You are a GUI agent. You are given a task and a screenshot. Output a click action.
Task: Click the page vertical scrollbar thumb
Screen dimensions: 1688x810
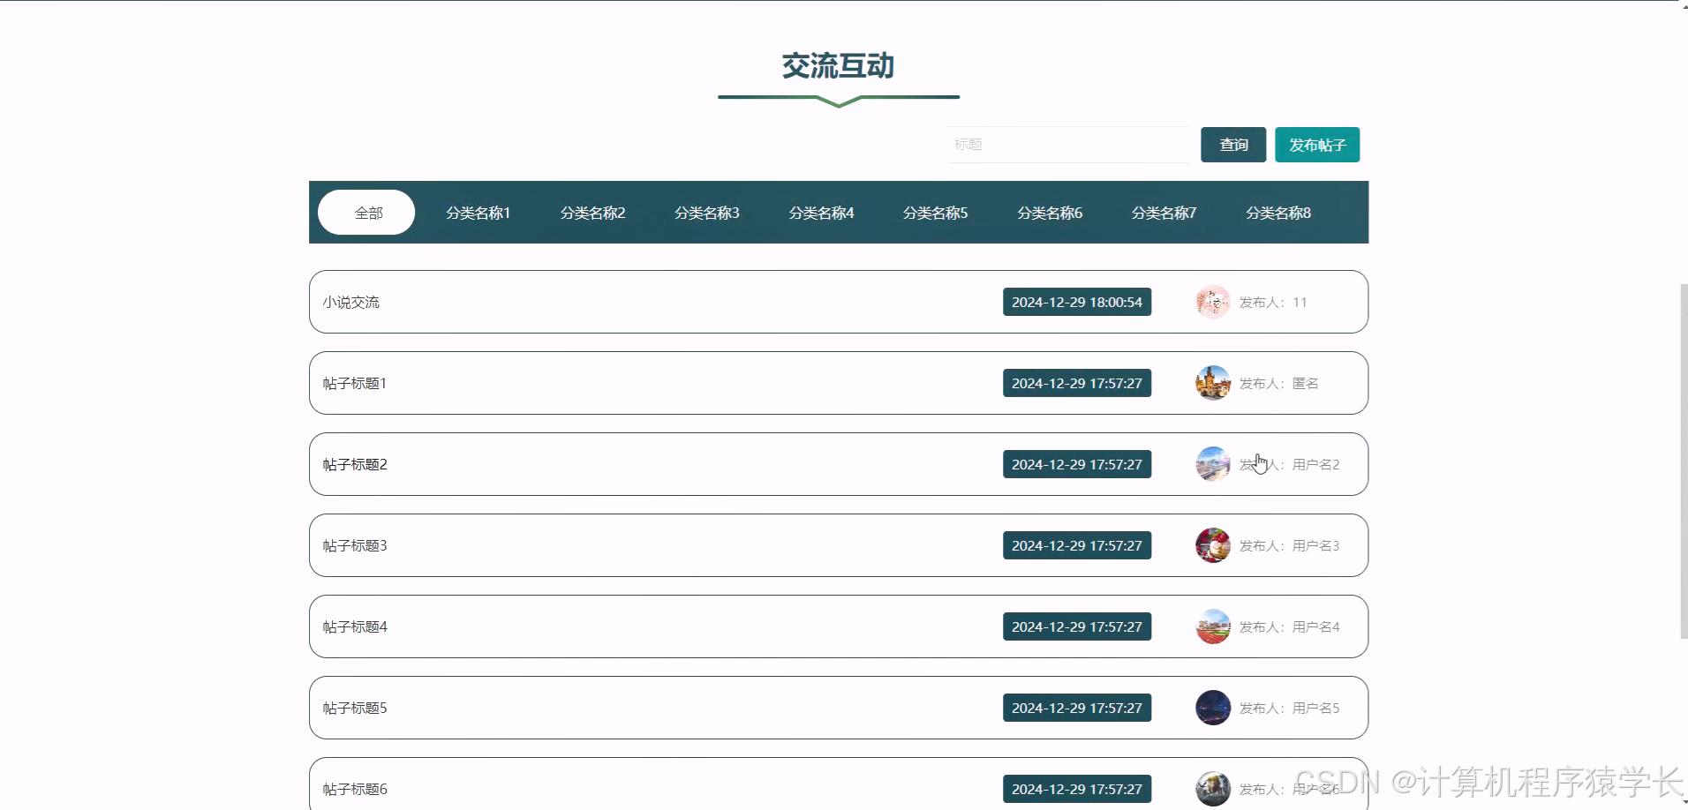click(1684, 461)
